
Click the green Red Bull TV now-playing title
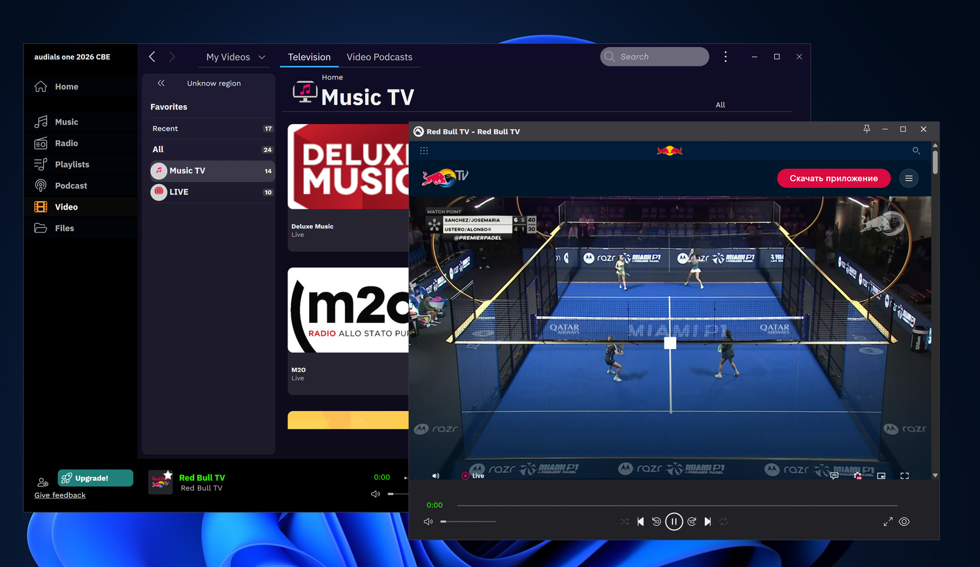click(202, 478)
